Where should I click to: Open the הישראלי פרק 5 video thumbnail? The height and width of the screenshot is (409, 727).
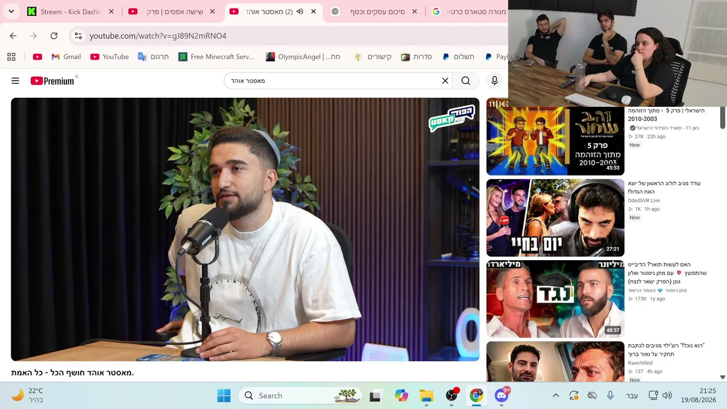pos(555,141)
